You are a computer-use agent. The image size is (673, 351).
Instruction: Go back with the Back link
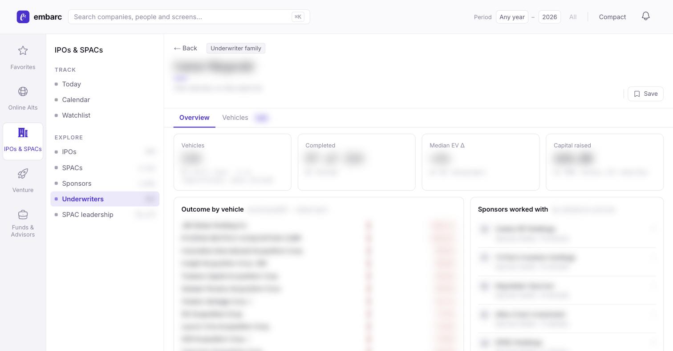[x=185, y=48]
